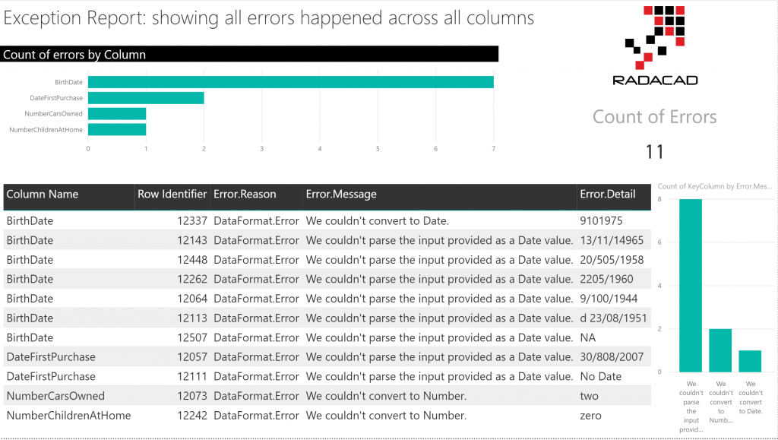Click the NumberCarsOwned bar
The image size is (778, 440).
click(117, 114)
